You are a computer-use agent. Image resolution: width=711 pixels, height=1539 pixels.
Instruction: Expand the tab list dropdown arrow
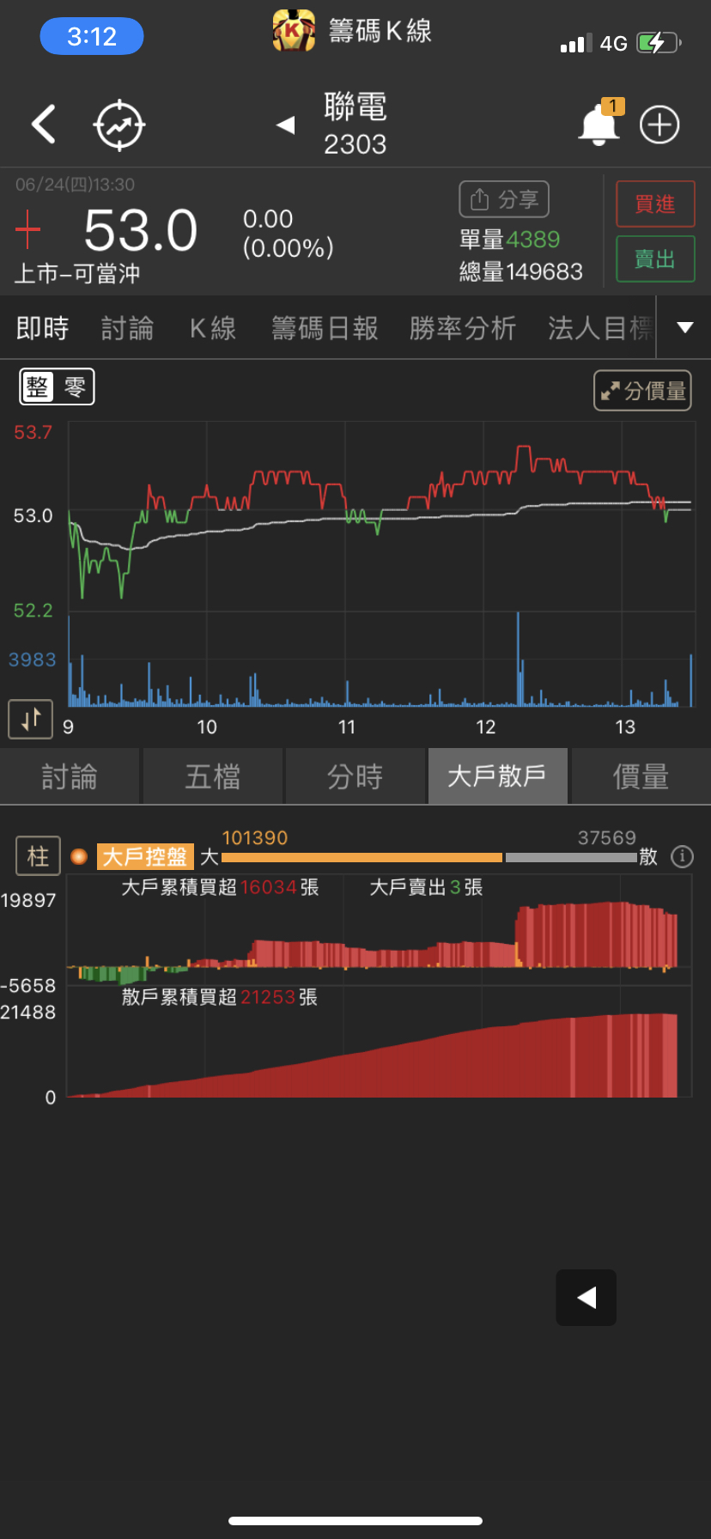click(x=684, y=327)
